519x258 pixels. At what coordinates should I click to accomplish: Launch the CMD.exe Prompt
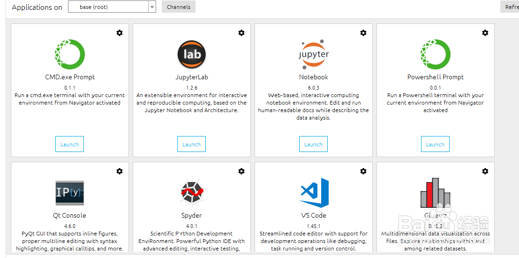[x=70, y=144]
